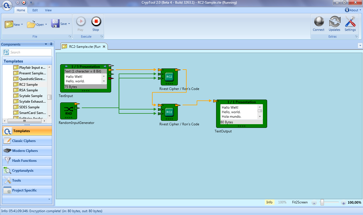The image size is (363, 215).
Task: Click the New workspace icon
Action: point(9,24)
